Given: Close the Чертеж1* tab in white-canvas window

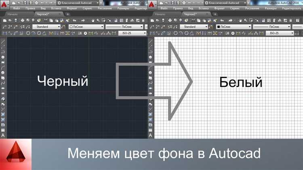Looking at the screenshot, I should click(207, 14).
